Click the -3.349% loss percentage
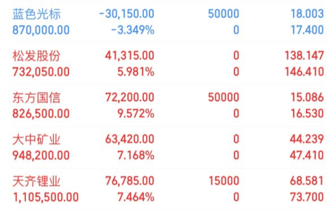333x210 pixels. (133, 30)
